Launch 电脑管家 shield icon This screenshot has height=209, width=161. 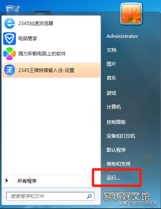click(10, 39)
